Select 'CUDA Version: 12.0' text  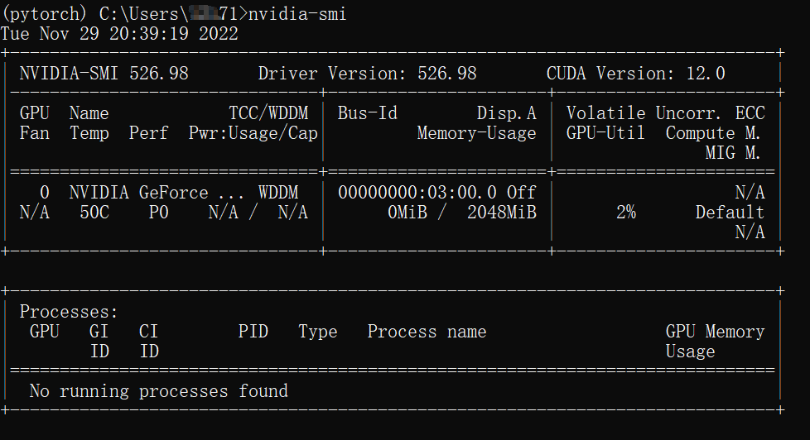[636, 74]
